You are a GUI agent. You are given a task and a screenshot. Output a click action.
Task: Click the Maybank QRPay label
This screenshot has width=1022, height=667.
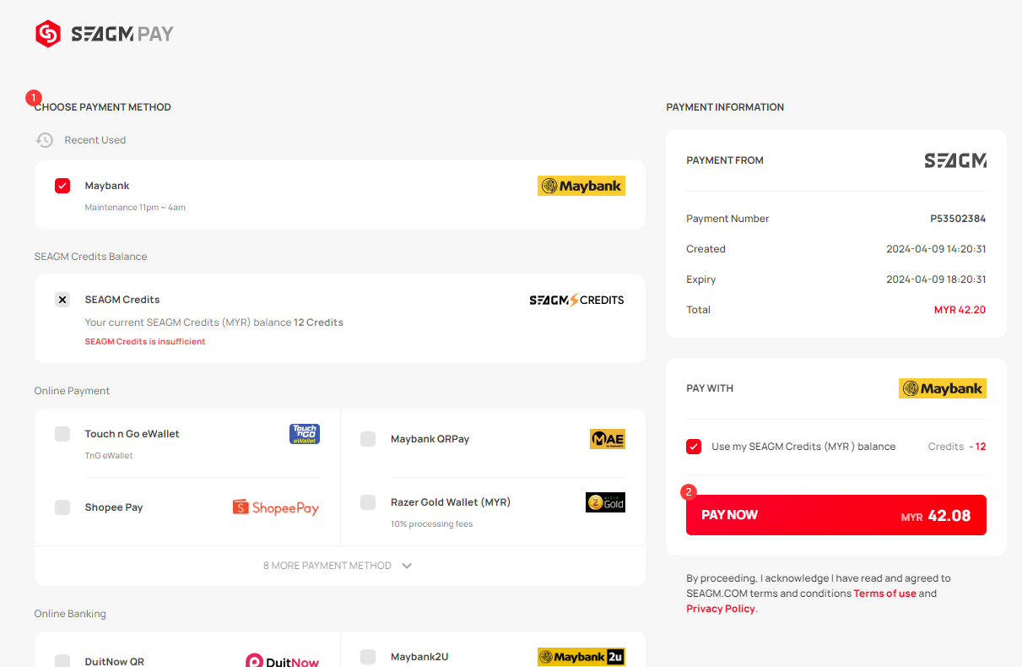430,439
